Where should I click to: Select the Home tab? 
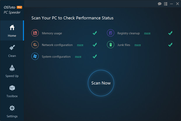click(12, 31)
